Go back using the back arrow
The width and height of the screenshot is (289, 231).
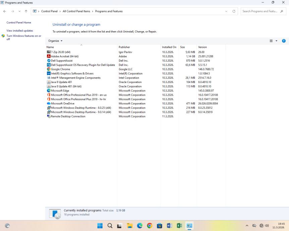click(x=5, y=11)
